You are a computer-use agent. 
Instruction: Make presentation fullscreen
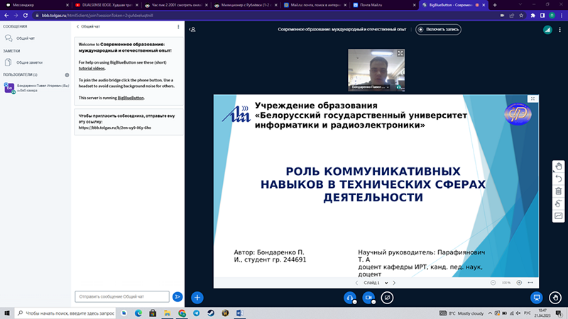click(532, 99)
